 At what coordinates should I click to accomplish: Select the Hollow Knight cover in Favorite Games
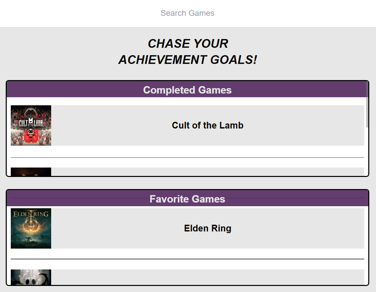(x=31, y=277)
